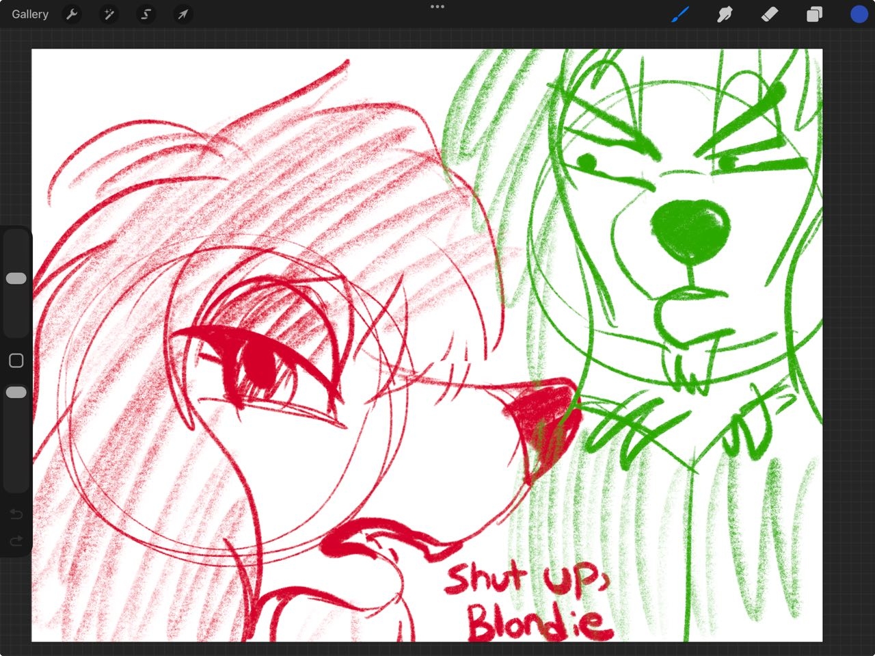Activate the Transform arrow tool
This screenshot has height=656, width=875.
pos(183,14)
